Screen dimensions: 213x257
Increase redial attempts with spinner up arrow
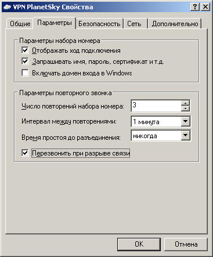[185, 103]
